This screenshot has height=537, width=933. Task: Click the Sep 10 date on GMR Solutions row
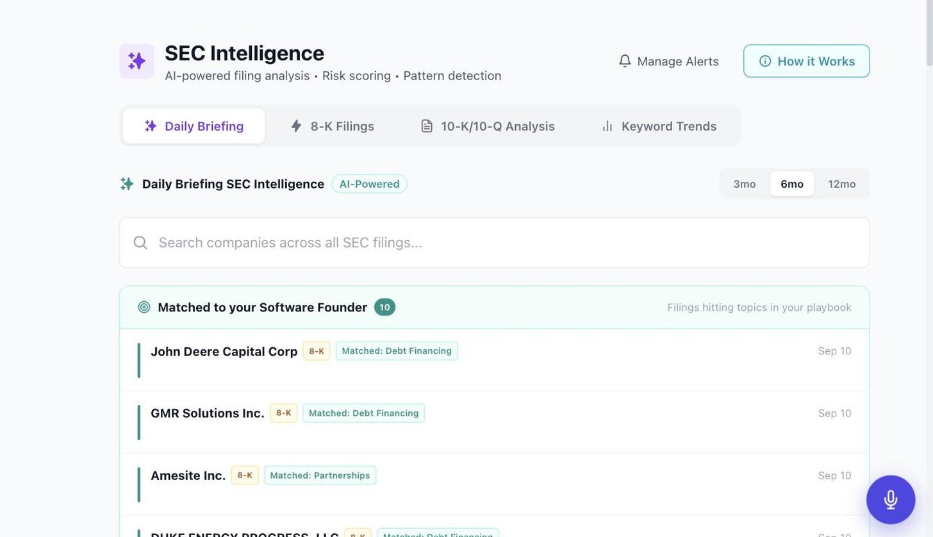pyautogui.click(x=834, y=413)
